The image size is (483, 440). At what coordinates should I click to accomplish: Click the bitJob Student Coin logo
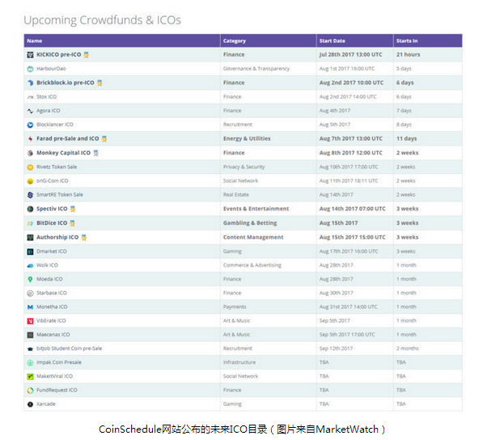30,349
